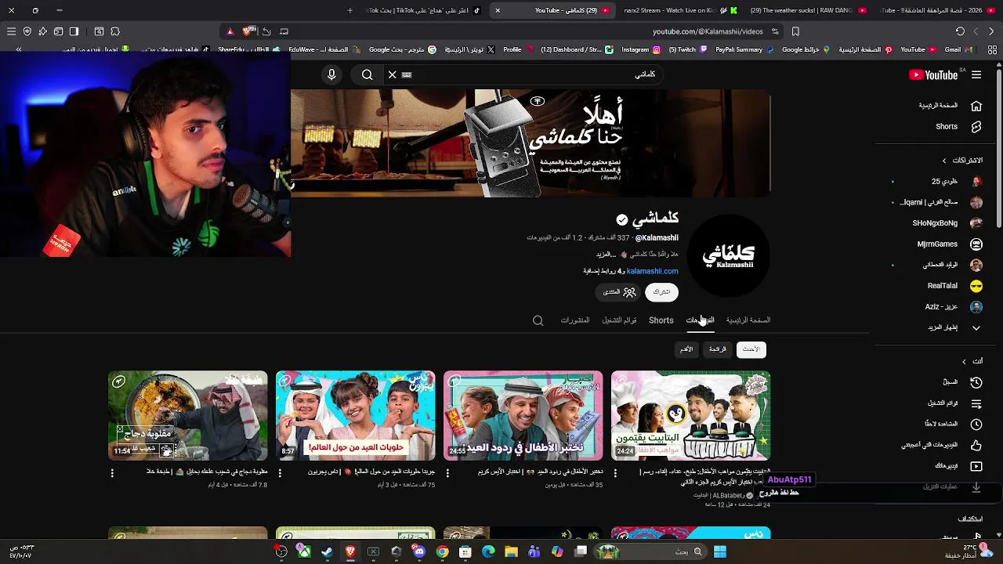
Task: Open the Twitch bookmark in bookmarks bar
Action: coord(687,49)
